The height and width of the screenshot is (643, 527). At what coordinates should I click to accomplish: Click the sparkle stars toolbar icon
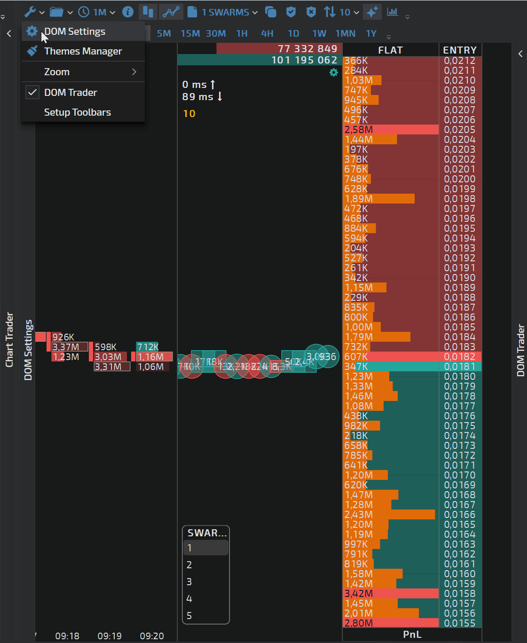click(372, 12)
